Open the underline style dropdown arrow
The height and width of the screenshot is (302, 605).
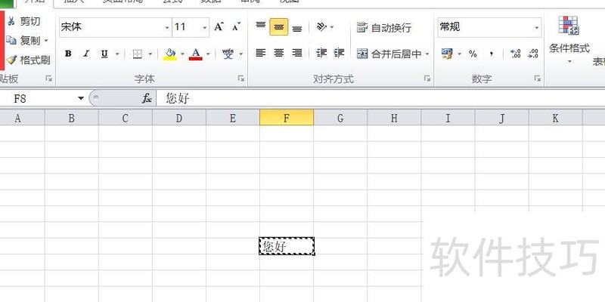pyautogui.click(x=117, y=54)
